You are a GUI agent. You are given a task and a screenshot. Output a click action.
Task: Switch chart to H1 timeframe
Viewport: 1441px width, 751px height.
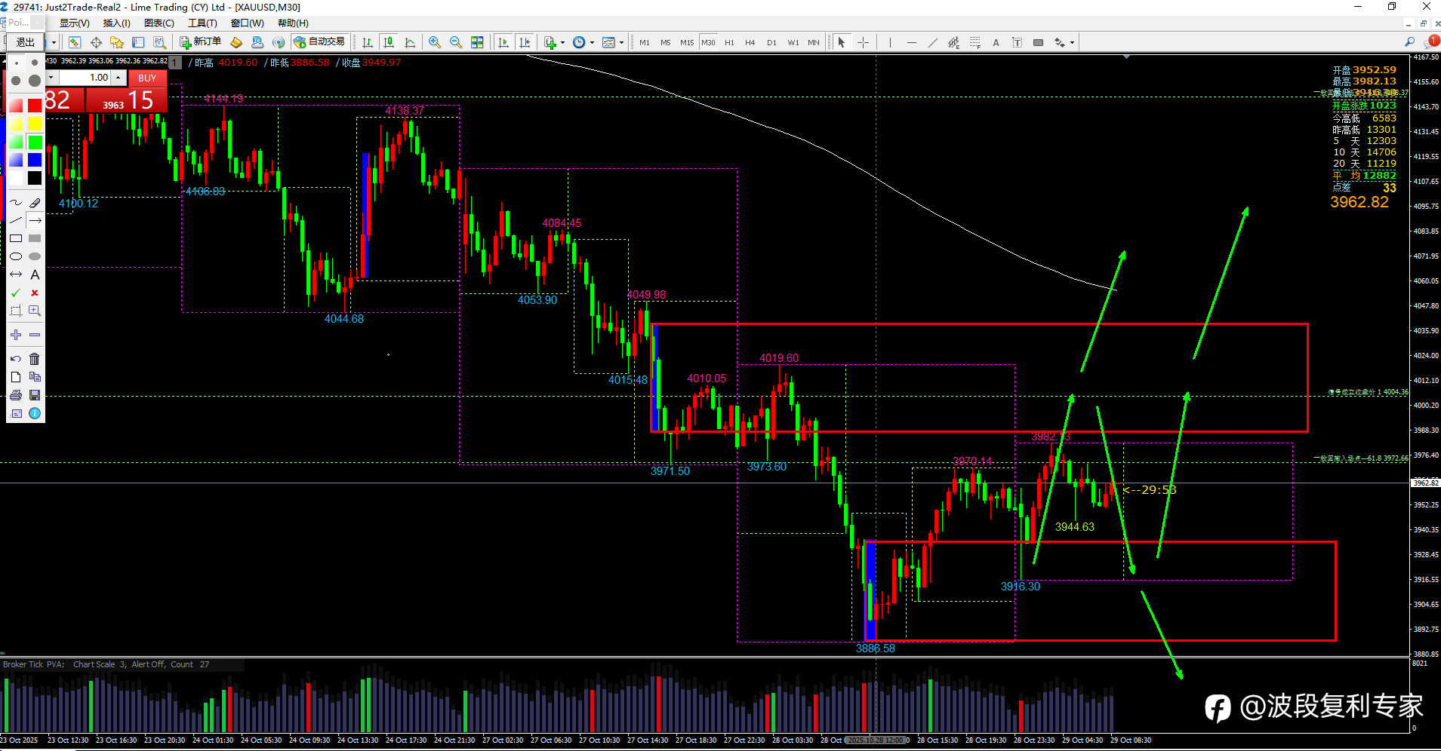tap(729, 42)
